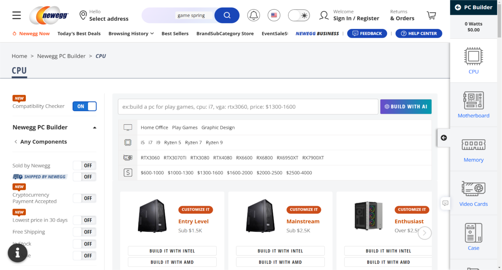Open Best Sellers

175,34
